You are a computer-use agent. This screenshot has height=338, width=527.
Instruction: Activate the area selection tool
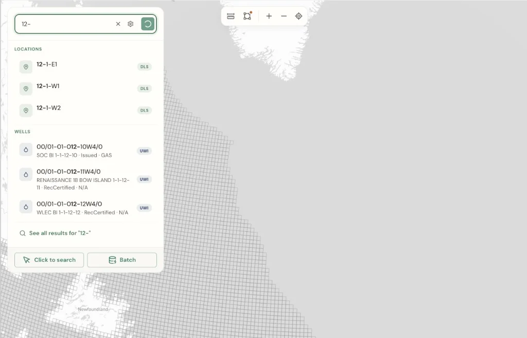pos(248,16)
